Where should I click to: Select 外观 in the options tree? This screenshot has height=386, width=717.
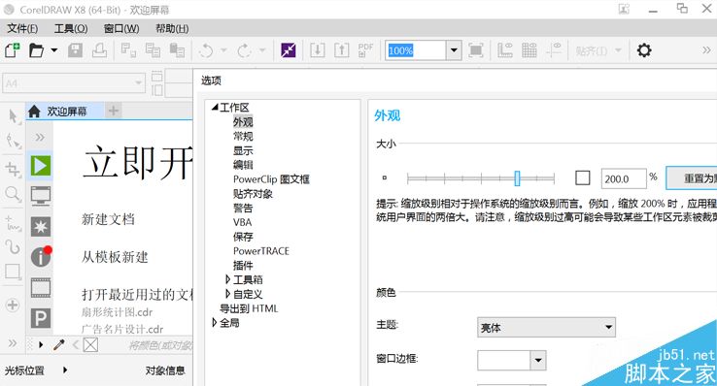coord(243,122)
